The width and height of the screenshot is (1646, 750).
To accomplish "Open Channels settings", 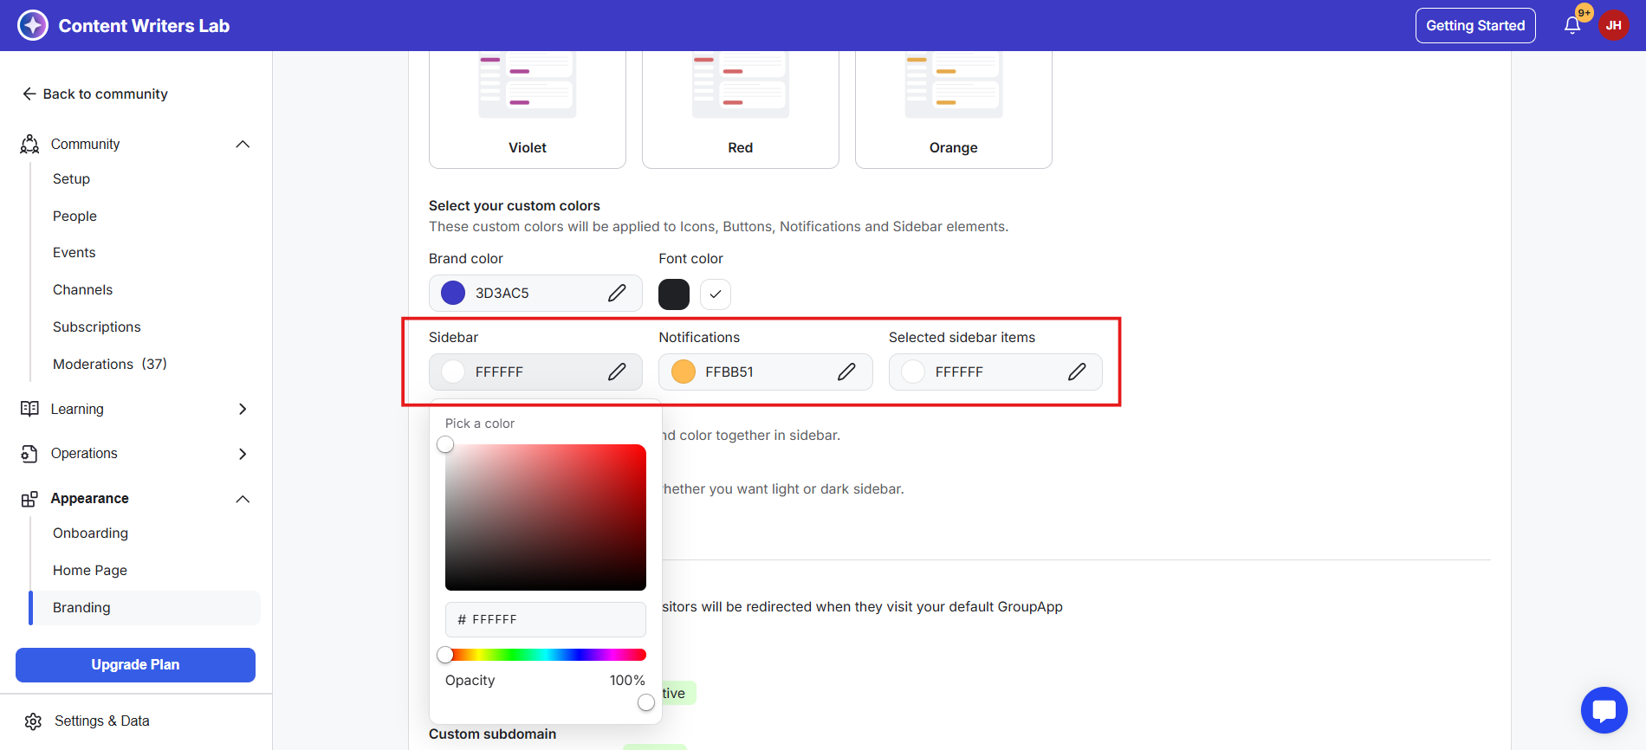I will pyautogui.click(x=82, y=290).
